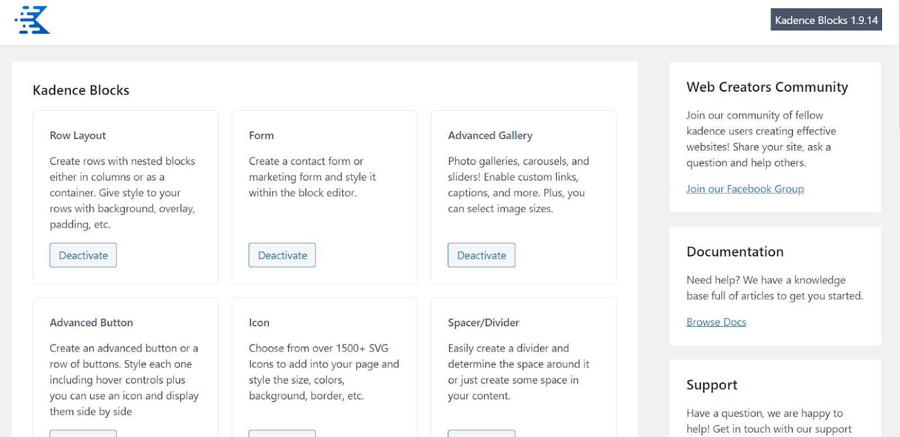The image size is (900, 437).
Task: Click the Form description about contact forms
Action: [312, 177]
